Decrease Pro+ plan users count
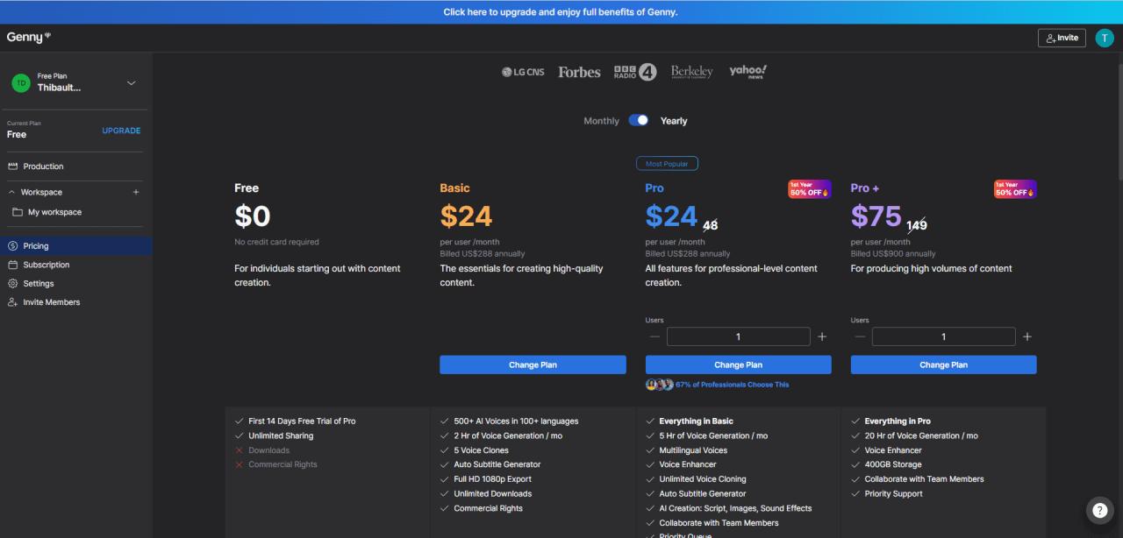 tap(860, 336)
